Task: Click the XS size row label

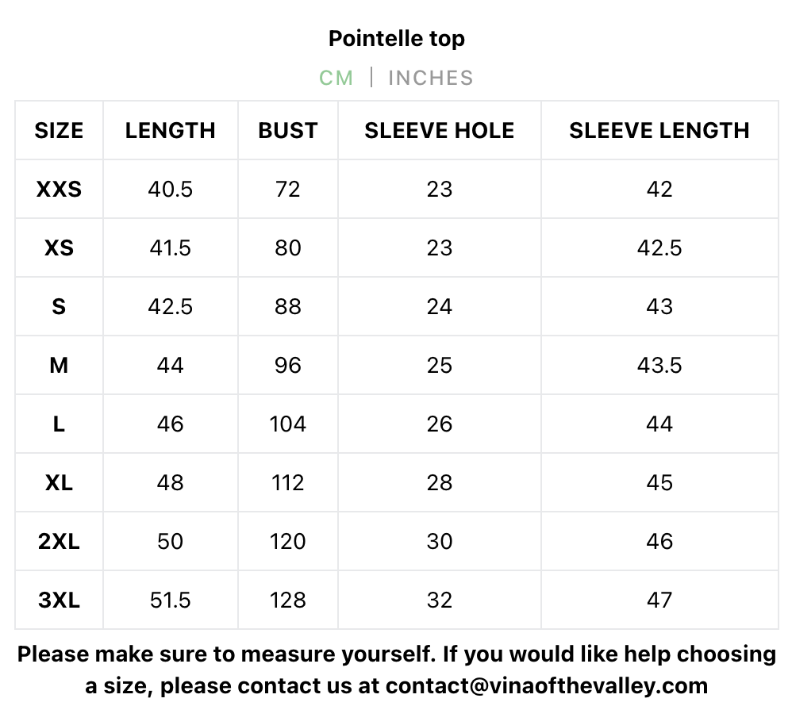Action: pos(59,248)
